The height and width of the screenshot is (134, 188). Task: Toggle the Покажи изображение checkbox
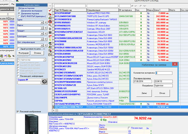click(x=18, y=112)
